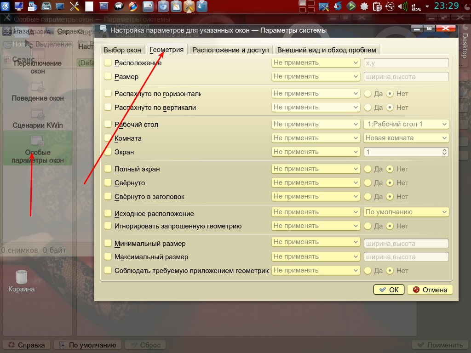This screenshot has width=471, height=353.
Task: Open the Размер rule dropdown
Action: coord(316,77)
